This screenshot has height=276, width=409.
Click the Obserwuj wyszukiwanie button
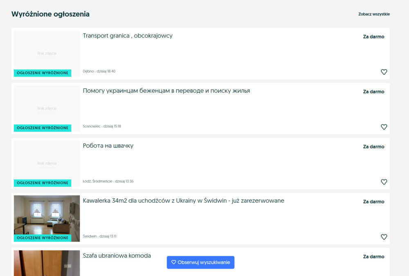(200, 262)
